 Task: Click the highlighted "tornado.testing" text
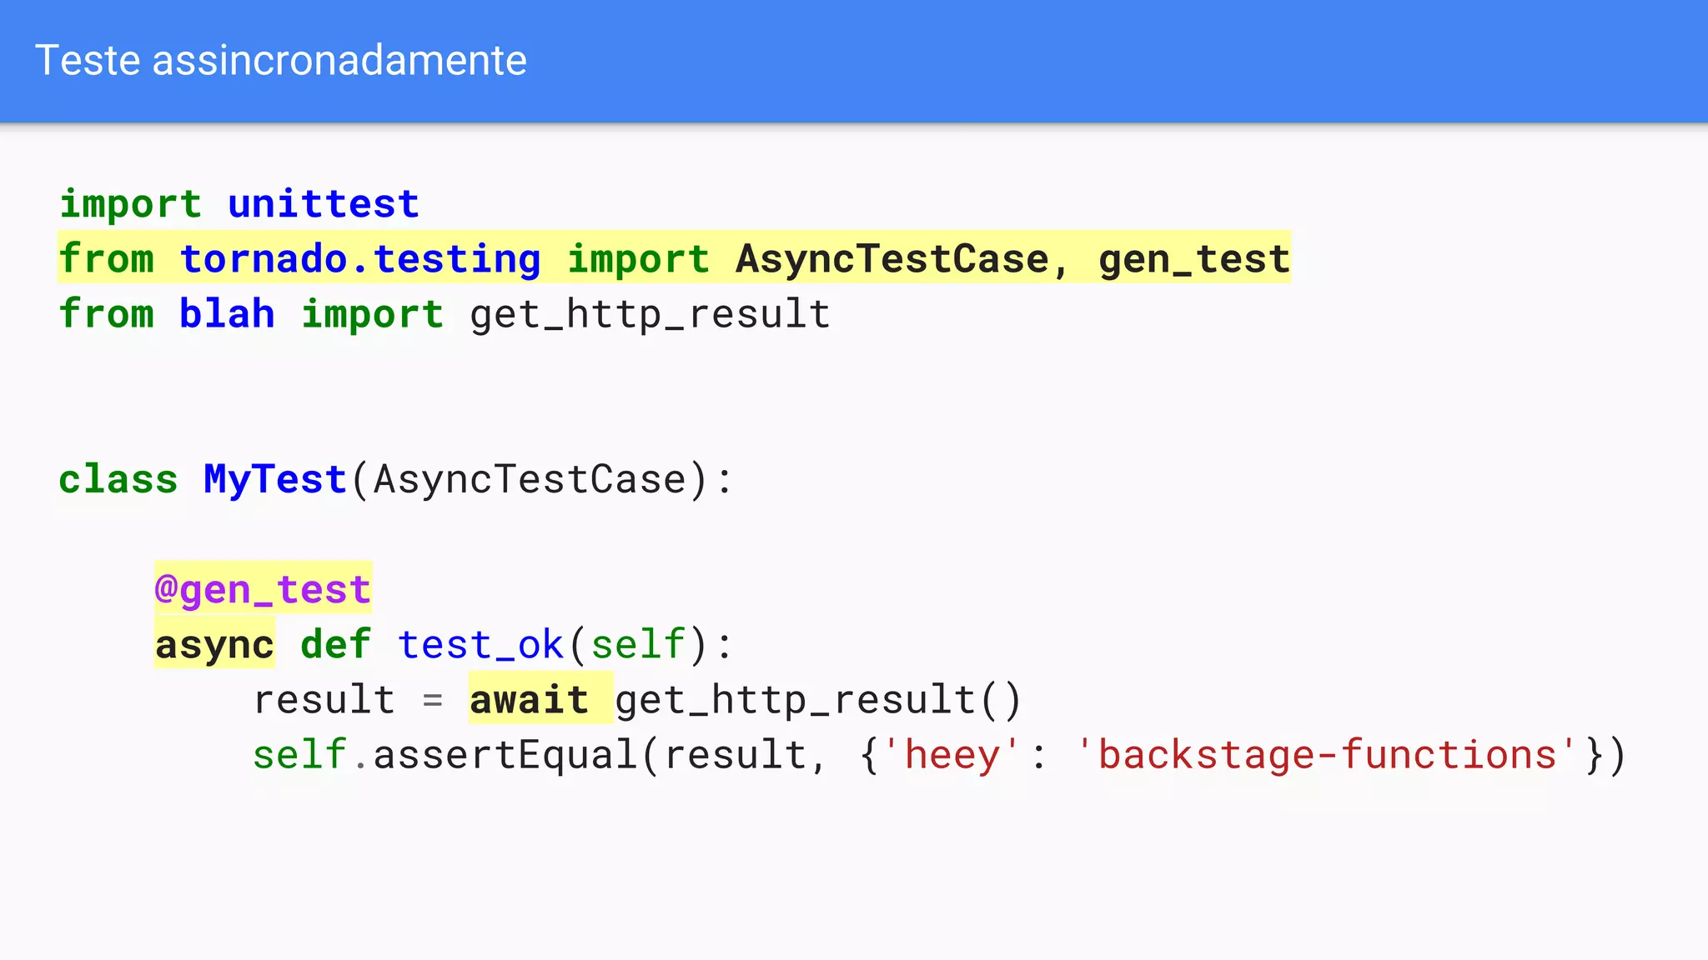click(360, 258)
